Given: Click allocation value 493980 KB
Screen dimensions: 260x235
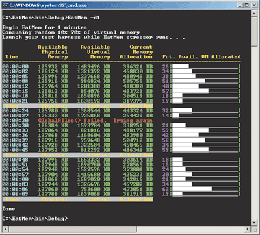Looking at the screenshot, I should pos(138,135).
